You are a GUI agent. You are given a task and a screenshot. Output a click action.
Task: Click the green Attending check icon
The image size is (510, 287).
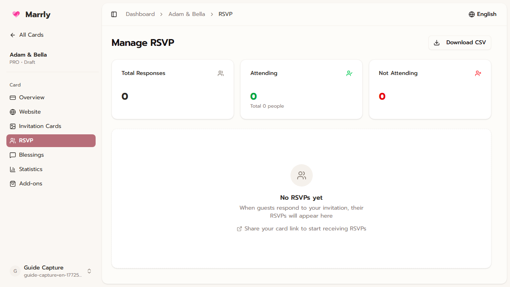[x=349, y=73]
